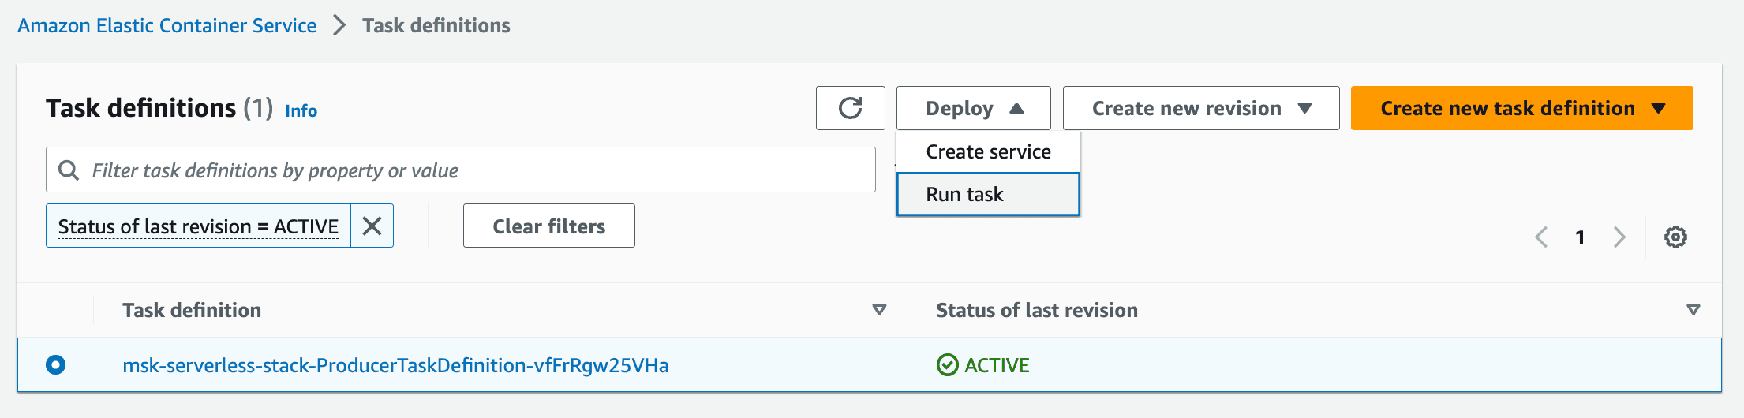Open the Info link beside Task definitions
This screenshot has width=1744, height=418.
pyautogui.click(x=301, y=111)
